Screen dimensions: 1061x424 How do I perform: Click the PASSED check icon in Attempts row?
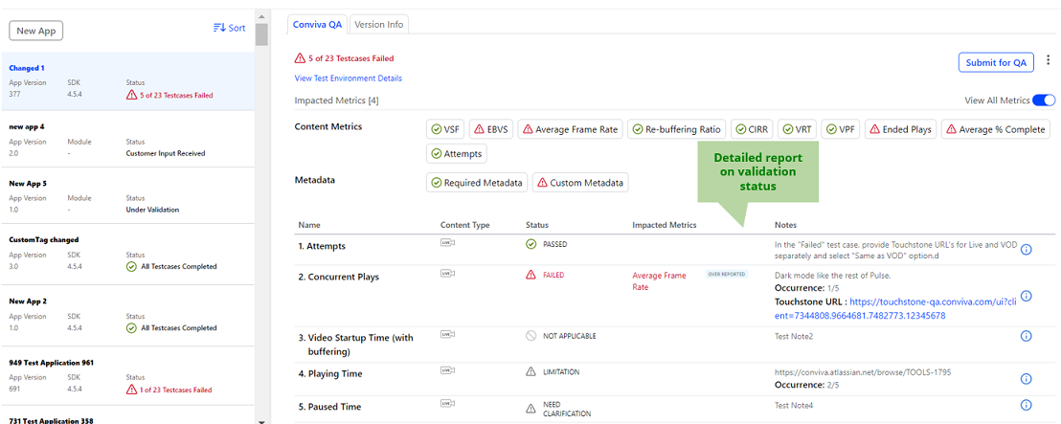click(531, 244)
